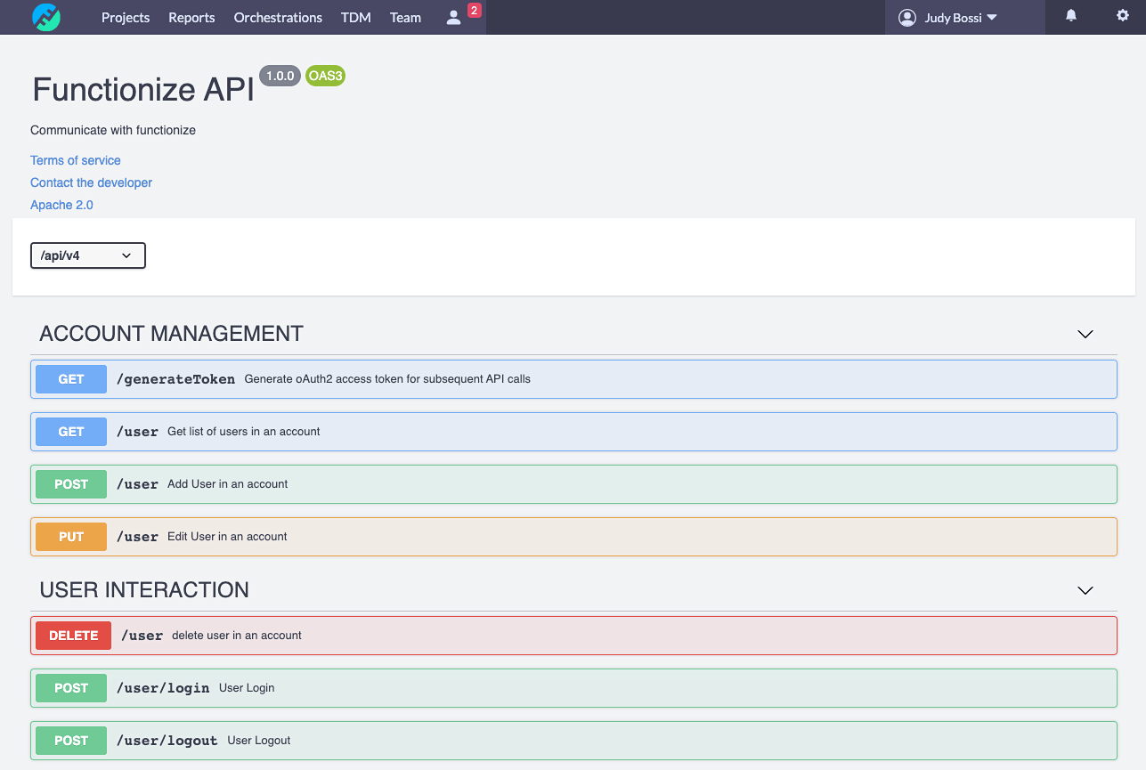Click the OAS3 badge

tap(325, 76)
